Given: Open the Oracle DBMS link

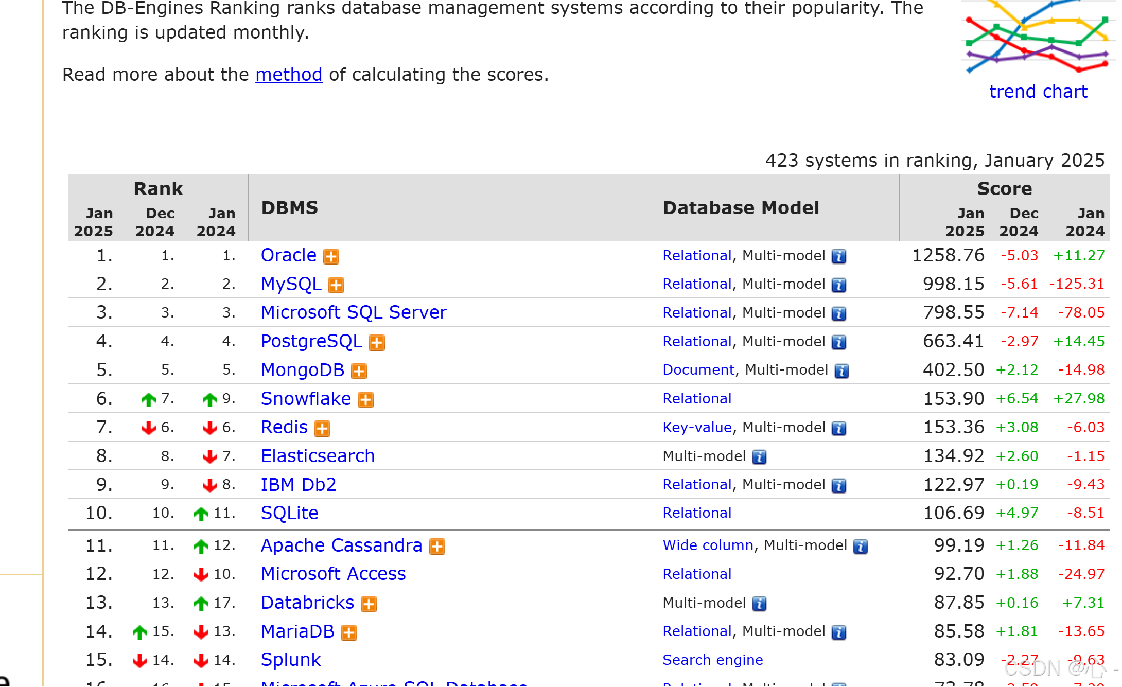Looking at the screenshot, I should 289,255.
